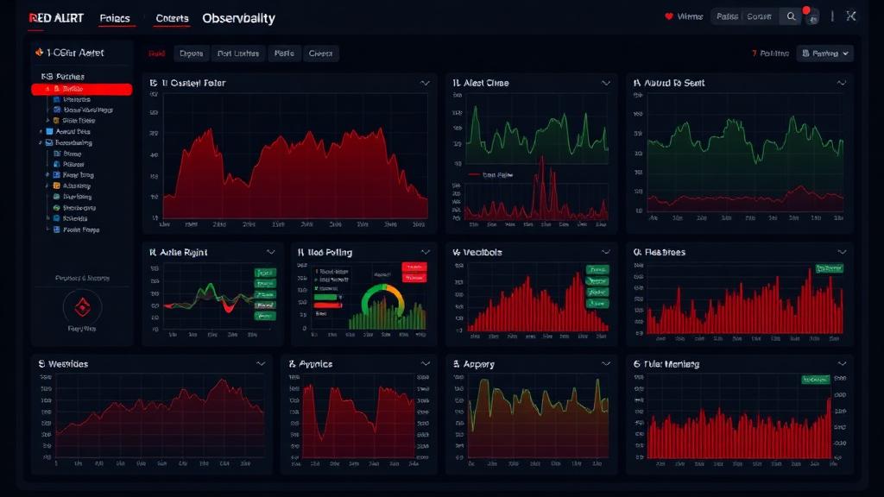
Task: Click the Dgots filter button
Action: (x=191, y=53)
